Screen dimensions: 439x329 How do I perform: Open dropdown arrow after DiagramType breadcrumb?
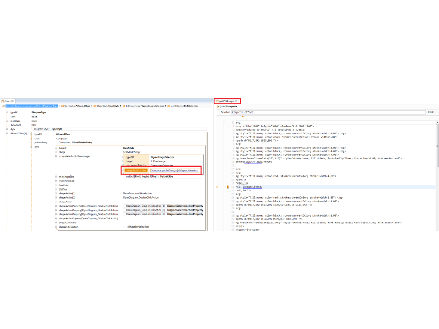[x=59, y=106]
